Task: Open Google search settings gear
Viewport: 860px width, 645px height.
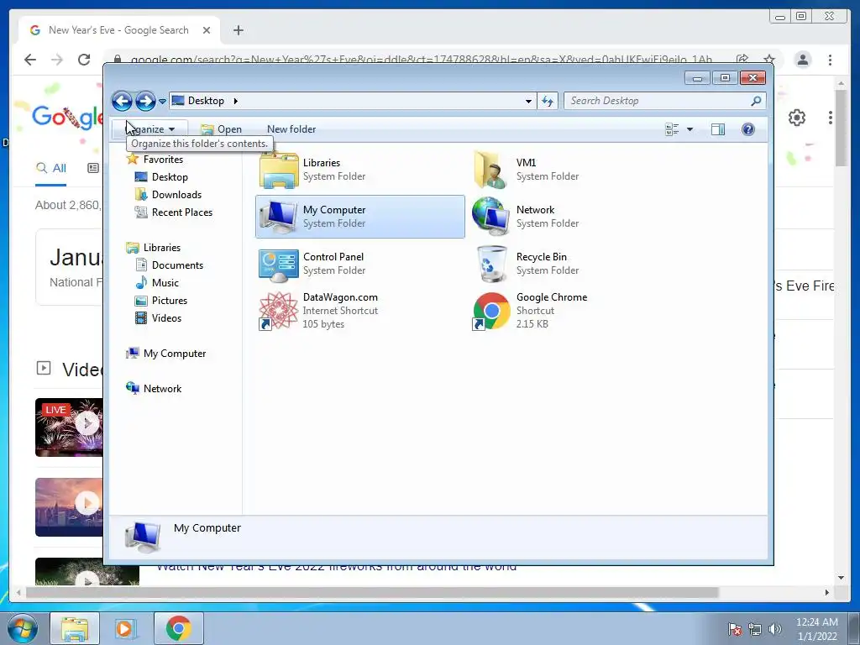Action: point(796,118)
